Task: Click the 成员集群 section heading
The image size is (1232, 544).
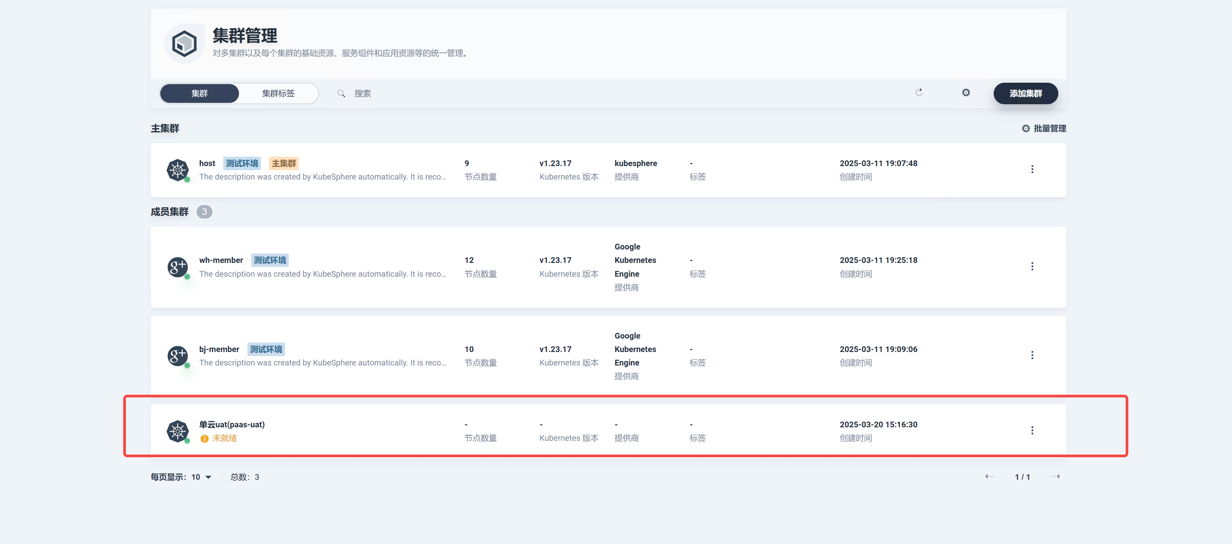Action: (169, 211)
